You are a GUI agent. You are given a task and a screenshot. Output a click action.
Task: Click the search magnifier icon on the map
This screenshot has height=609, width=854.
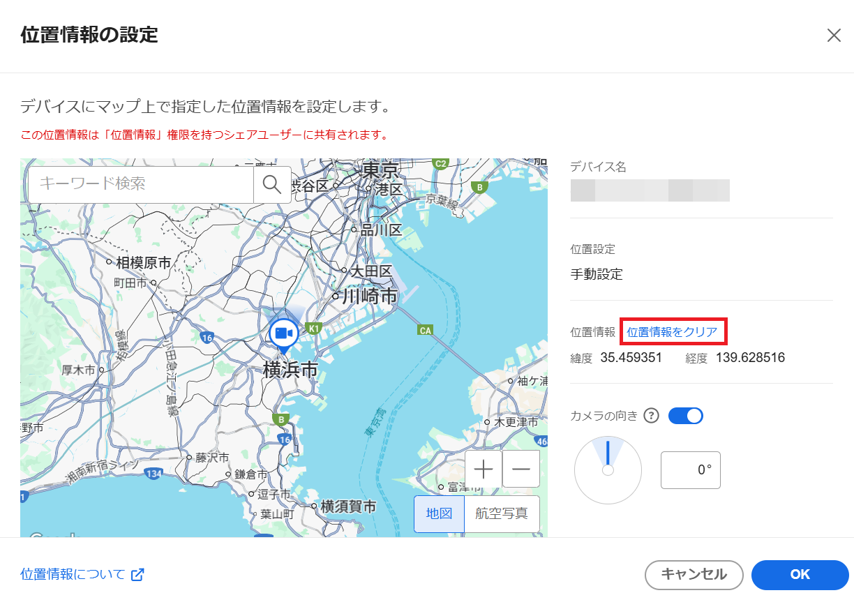click(x=271, y=184)
